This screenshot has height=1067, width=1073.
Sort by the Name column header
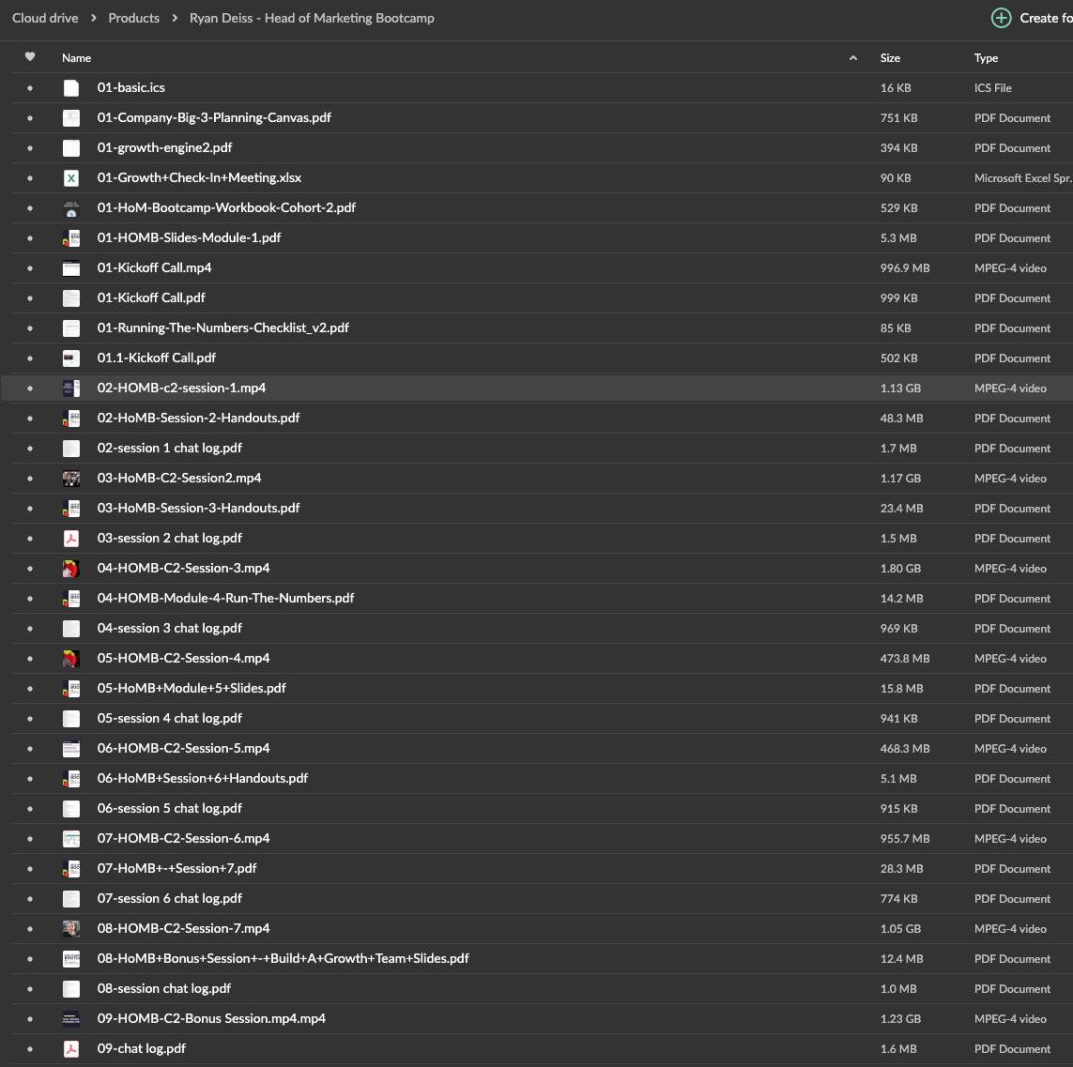[x=76, y=58]
